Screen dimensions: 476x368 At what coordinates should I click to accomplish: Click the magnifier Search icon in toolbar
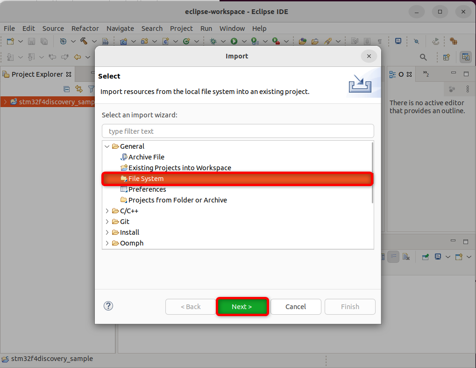coord(423,57)
